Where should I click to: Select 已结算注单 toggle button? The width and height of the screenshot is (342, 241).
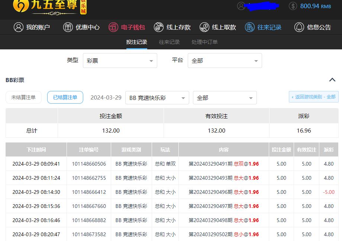click(x=65, y=97)
